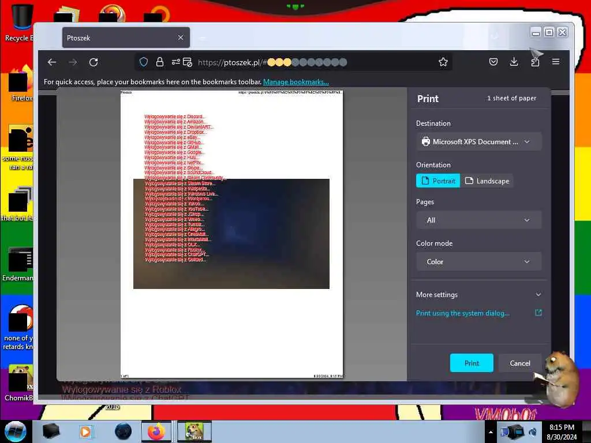Image resolution: width=591 pixels, height=443 pixels.
Task: Click the reading hamster desktop widget
Action: coord(559,380)
